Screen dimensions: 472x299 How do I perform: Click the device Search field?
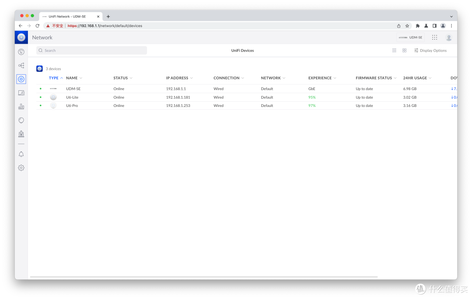tap(91, 50)
